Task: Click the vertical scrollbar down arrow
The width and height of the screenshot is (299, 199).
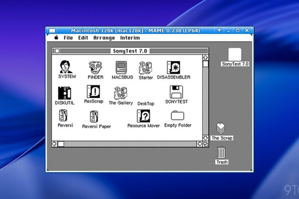Action: click(205, 138)
